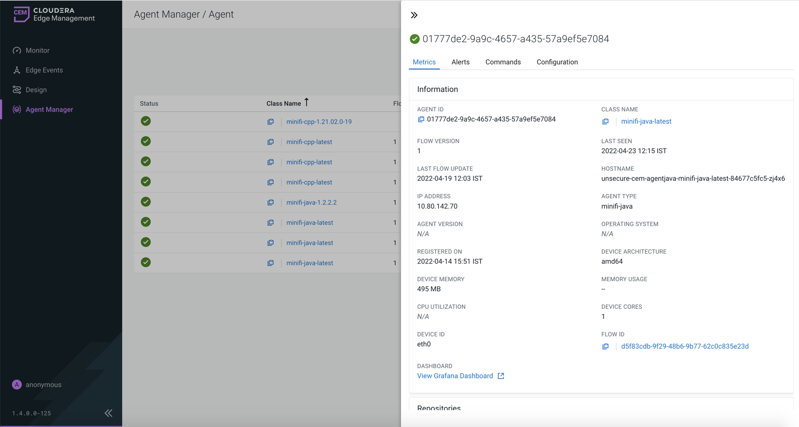Collapse the left sidebar navigation
The image size is (799, 427).
click(108, 413)
